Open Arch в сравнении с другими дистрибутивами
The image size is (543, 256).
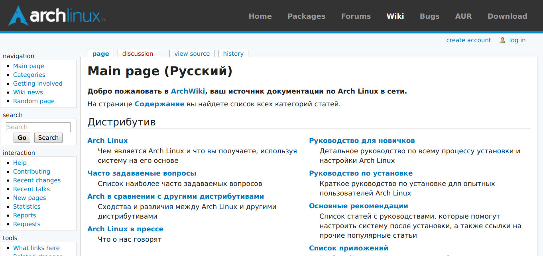point(176,196)
